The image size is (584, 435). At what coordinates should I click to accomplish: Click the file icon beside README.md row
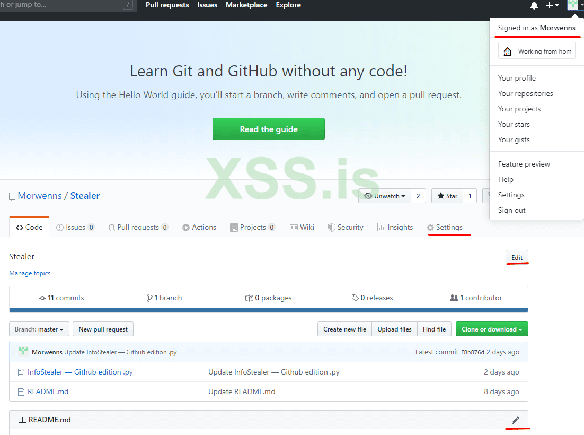(x=21, y=392)
